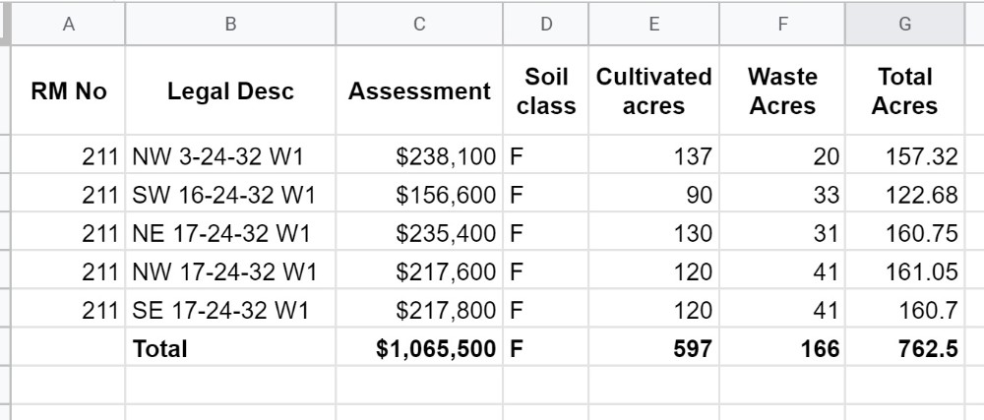
Task: Select column A header
Action: coord(69,24)
